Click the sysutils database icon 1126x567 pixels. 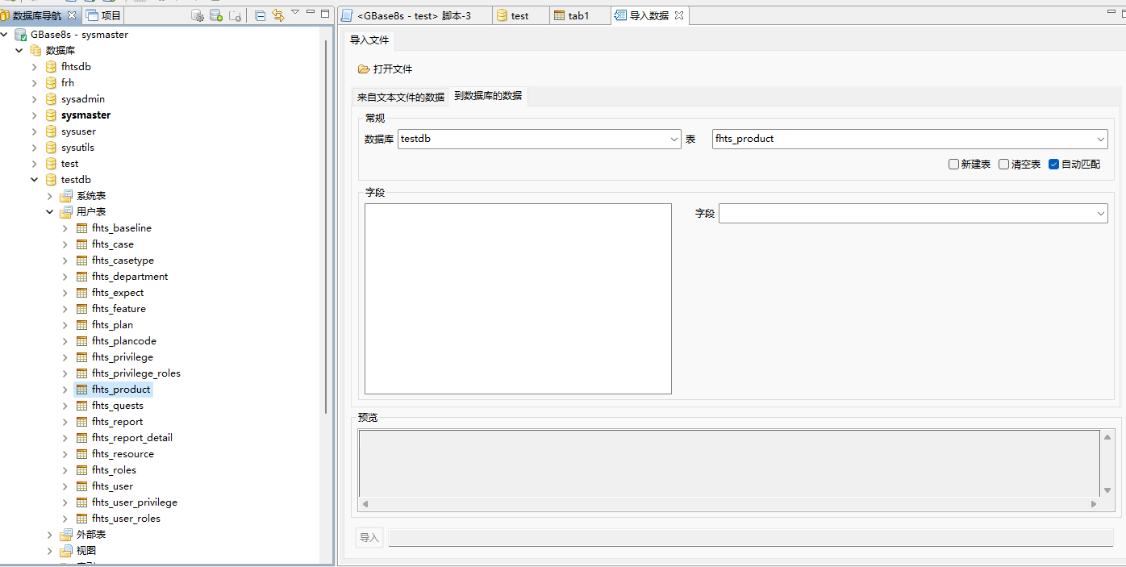51,148
